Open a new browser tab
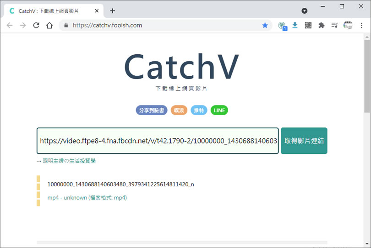Image resolution: width=371 pixels, height=248 pixels. click(x=112, y=11)
